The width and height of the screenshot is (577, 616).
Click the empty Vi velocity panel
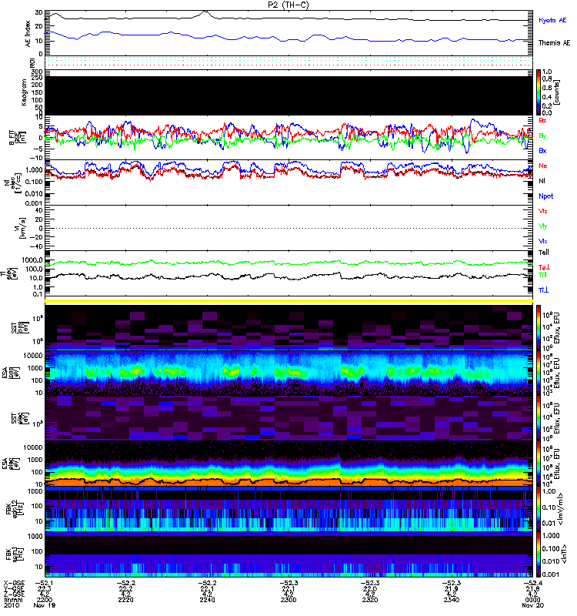[x=289, y=228]
